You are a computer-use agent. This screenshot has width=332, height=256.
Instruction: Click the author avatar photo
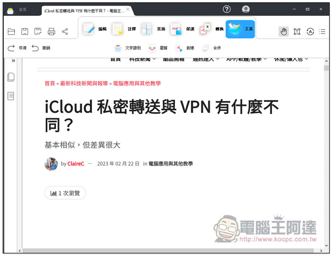pos(51,164)
